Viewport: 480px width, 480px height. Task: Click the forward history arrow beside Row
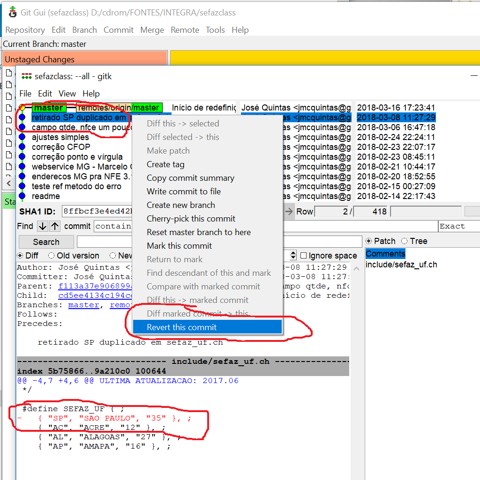click(289, 211)
